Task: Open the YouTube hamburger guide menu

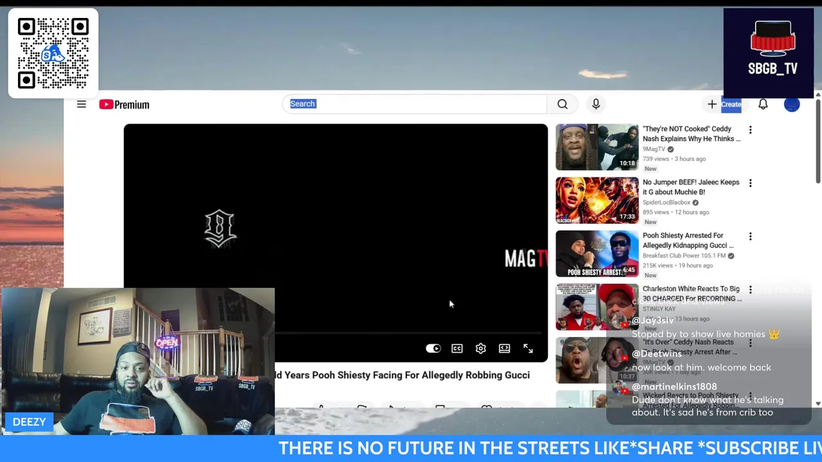Action: (82, 104)
